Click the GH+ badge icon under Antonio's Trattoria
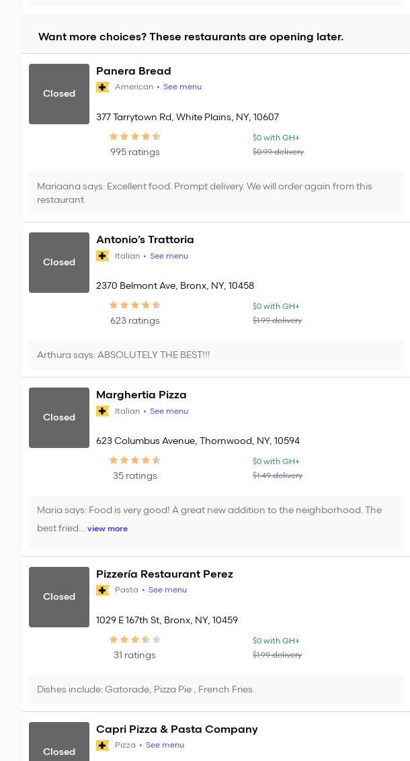410x761 pixels. click(103, 256)
